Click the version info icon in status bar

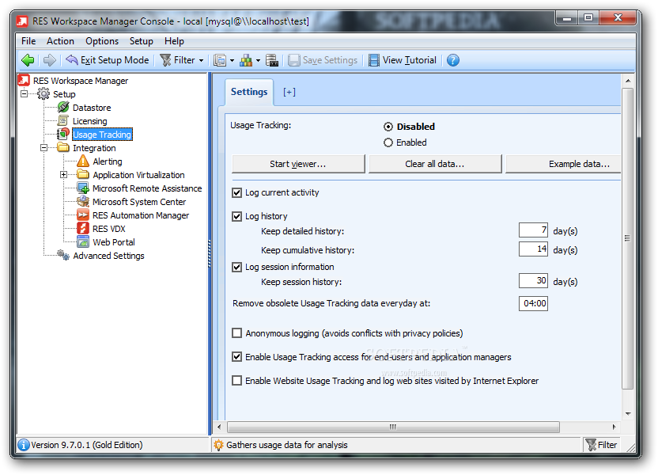coord(24,445)
